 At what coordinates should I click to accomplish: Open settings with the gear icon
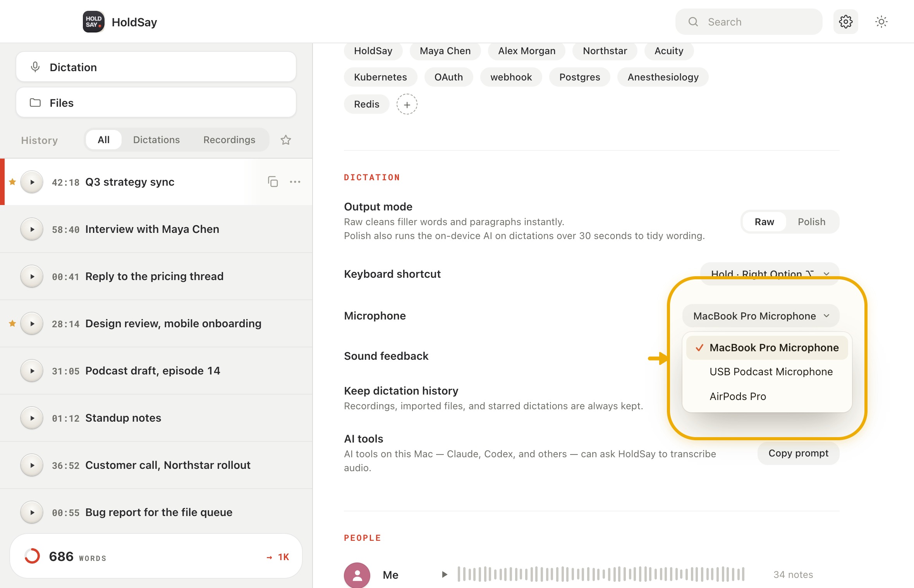pyautogui.click(x=845, y=22)
